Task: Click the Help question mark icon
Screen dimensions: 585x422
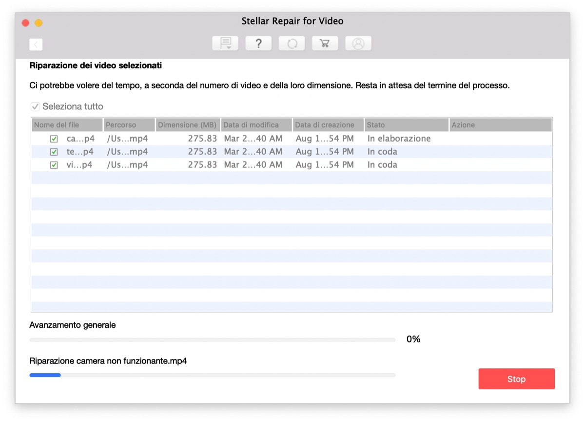Action: click(x=258, y=43)
